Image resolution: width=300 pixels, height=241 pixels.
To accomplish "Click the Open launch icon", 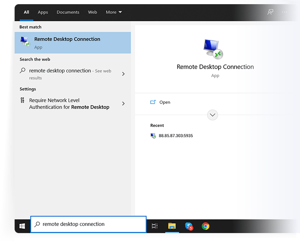I will [153, 102].
